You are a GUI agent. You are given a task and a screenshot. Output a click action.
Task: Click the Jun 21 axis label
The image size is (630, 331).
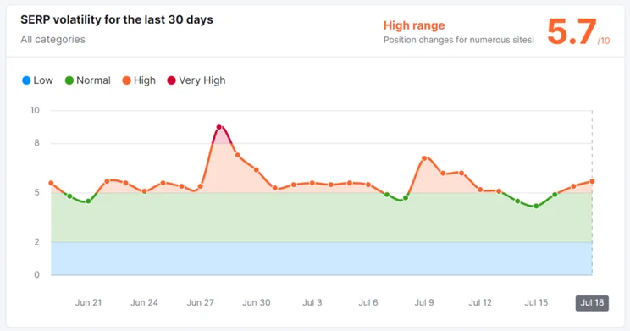pyautogui.click(x=88, y=302)
